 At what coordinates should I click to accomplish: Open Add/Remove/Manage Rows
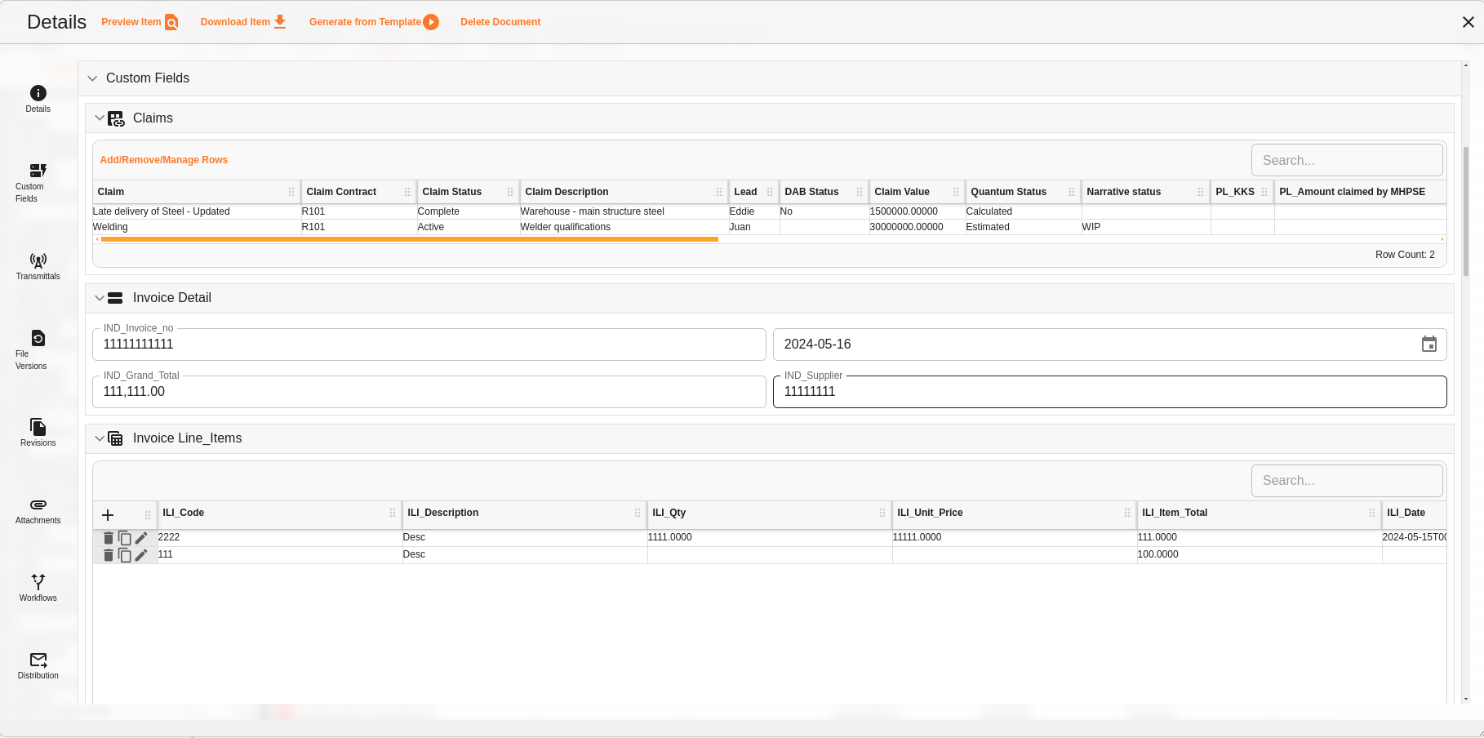click(163, 159)
